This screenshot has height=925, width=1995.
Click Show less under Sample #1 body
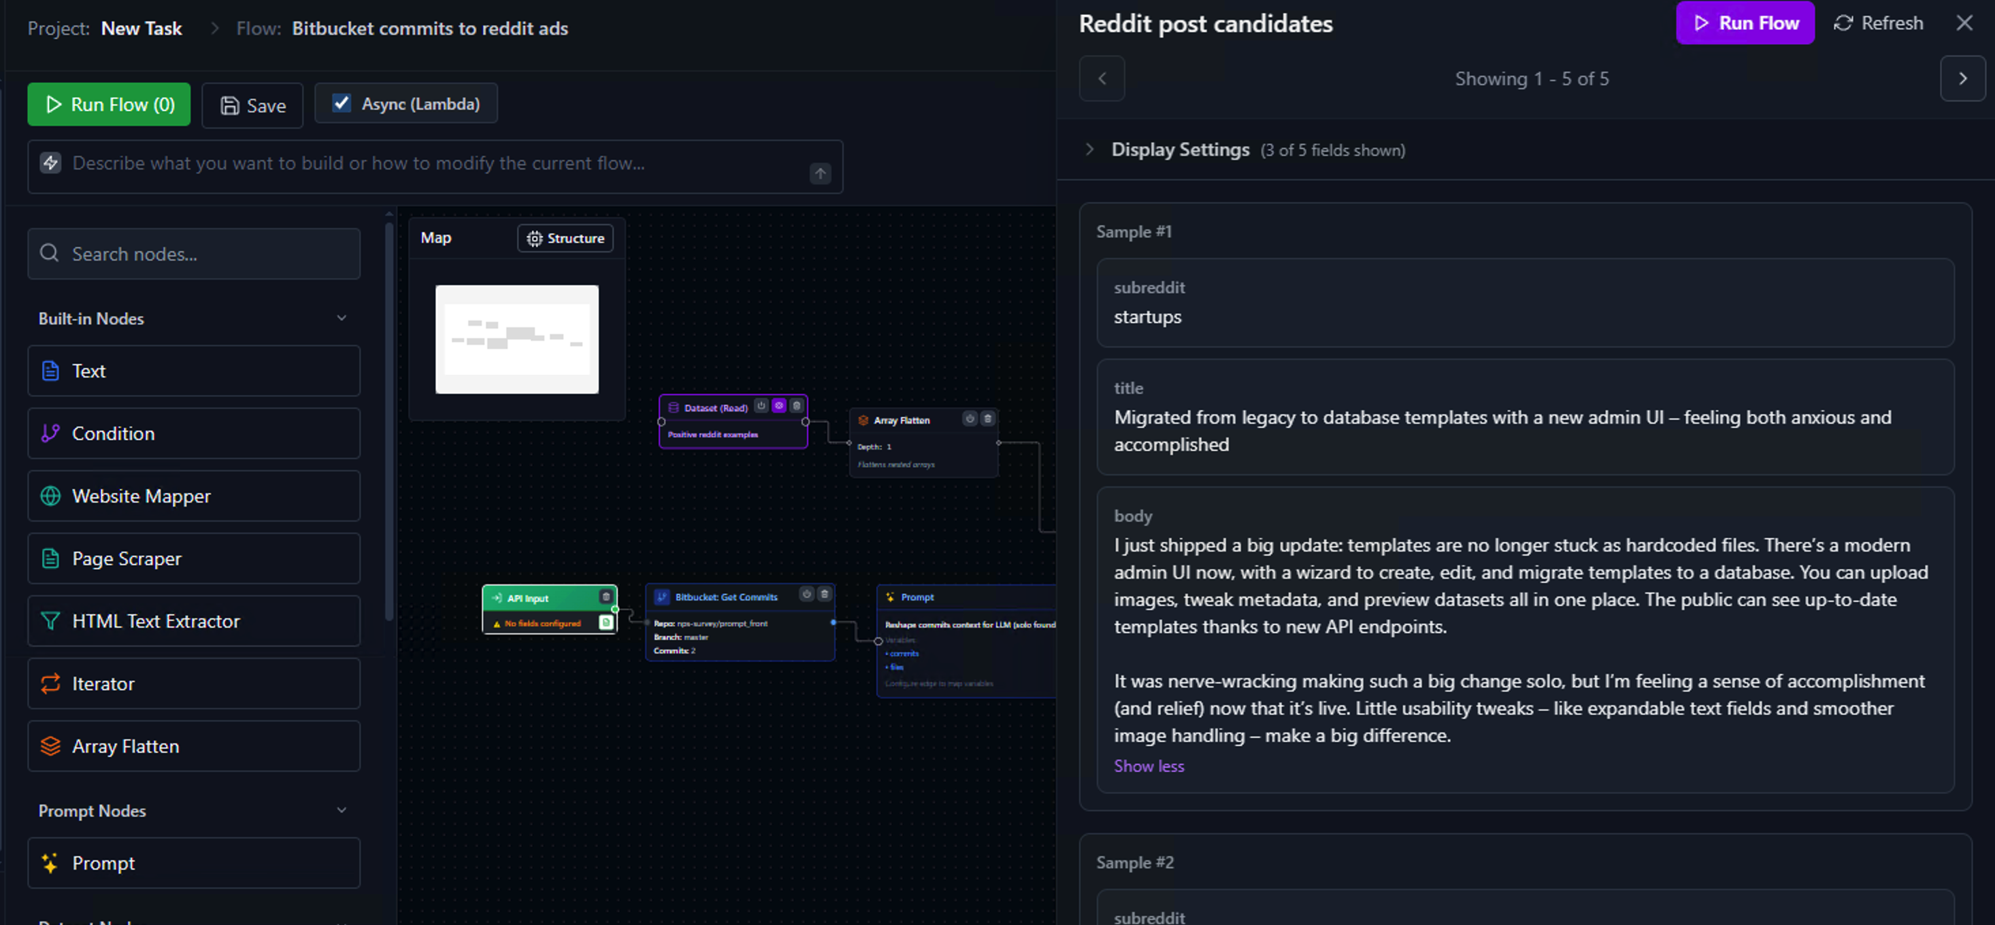1149,766
